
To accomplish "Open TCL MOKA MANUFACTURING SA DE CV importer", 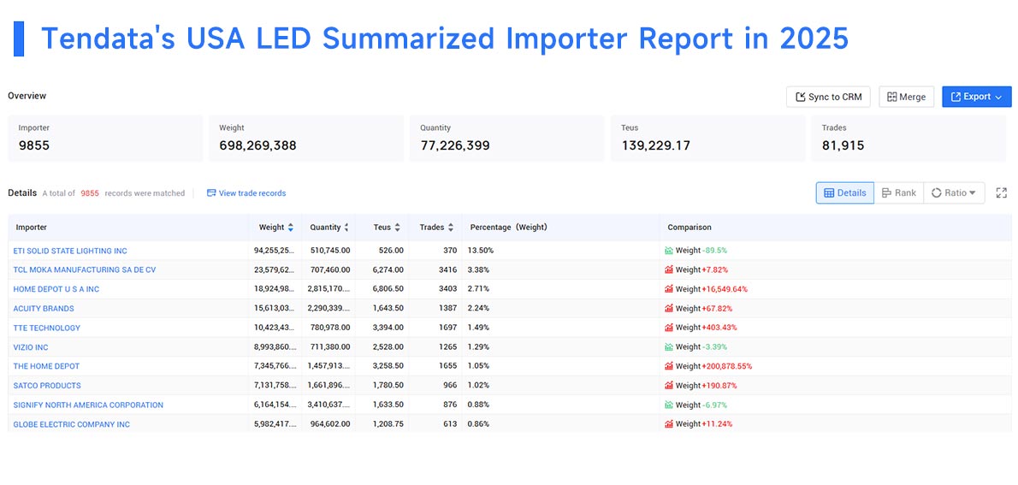I will coord(85,269).
